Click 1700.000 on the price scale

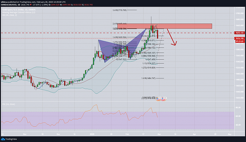coord(240,13)
